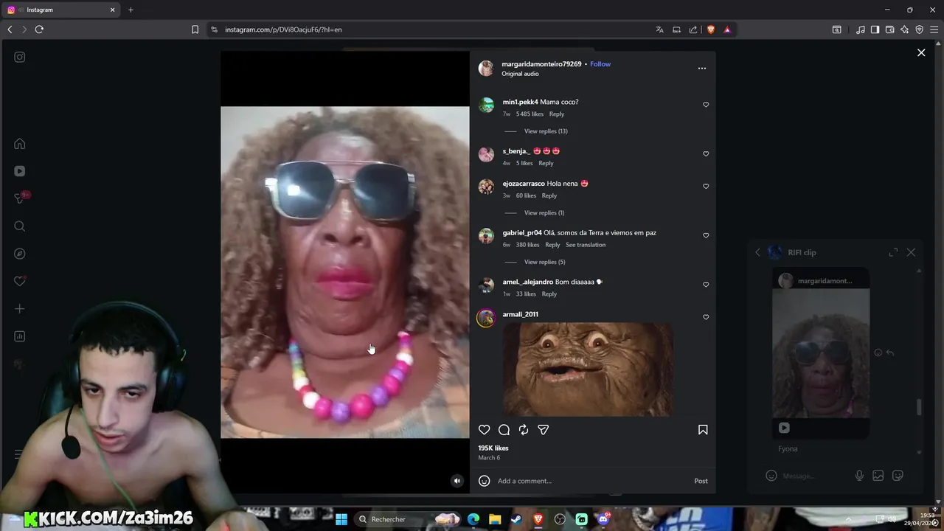Click Brave Shields icon in address bar
Screen dimensions: 944x531
(x=711, y=29)
